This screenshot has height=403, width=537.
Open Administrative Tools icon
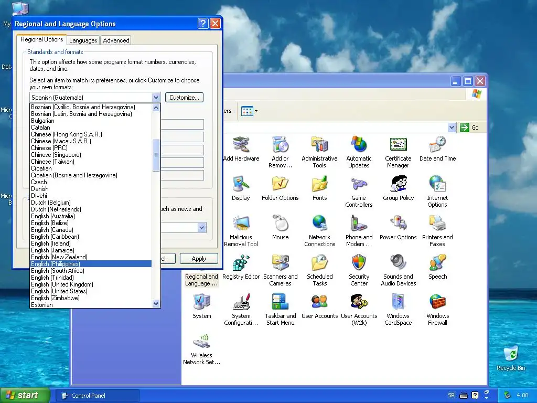(x=319, y=152)
